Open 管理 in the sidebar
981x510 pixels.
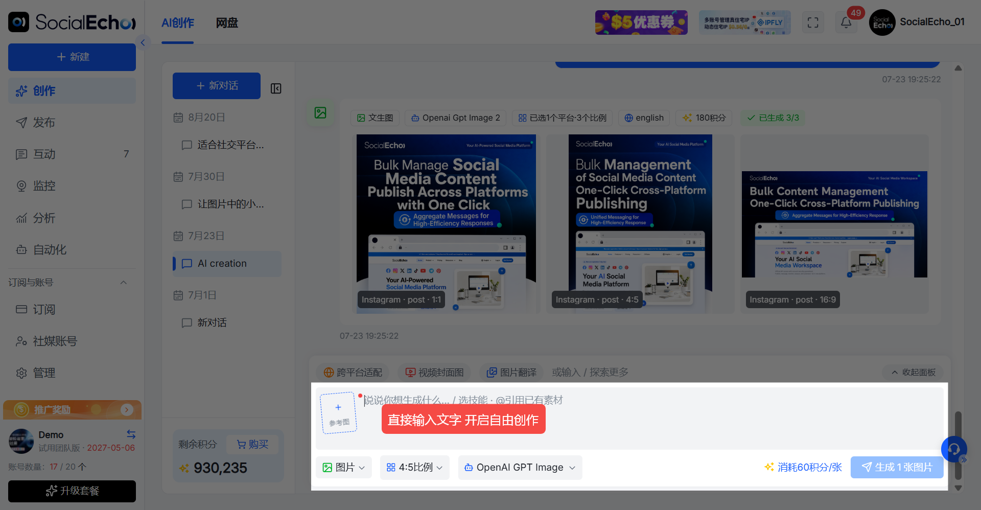coord(72,373)
